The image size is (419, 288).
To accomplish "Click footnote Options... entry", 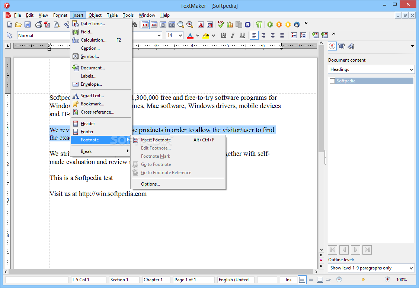I will pyautogui.click(x=150, y=184).
